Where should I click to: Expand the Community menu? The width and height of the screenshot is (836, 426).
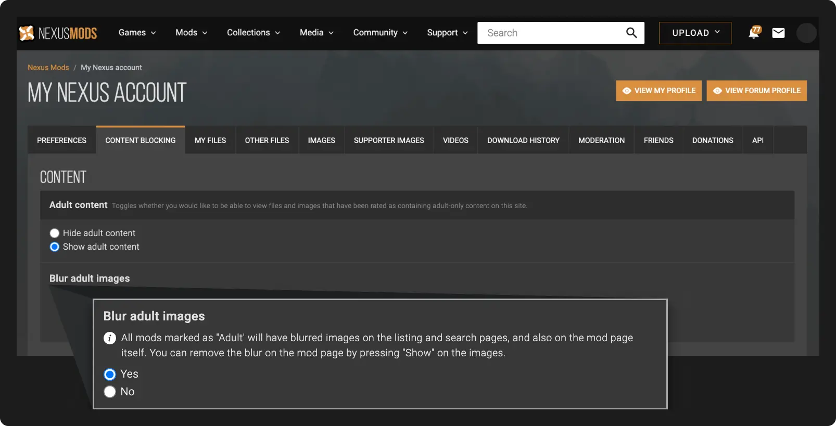[x=381, y=33]
